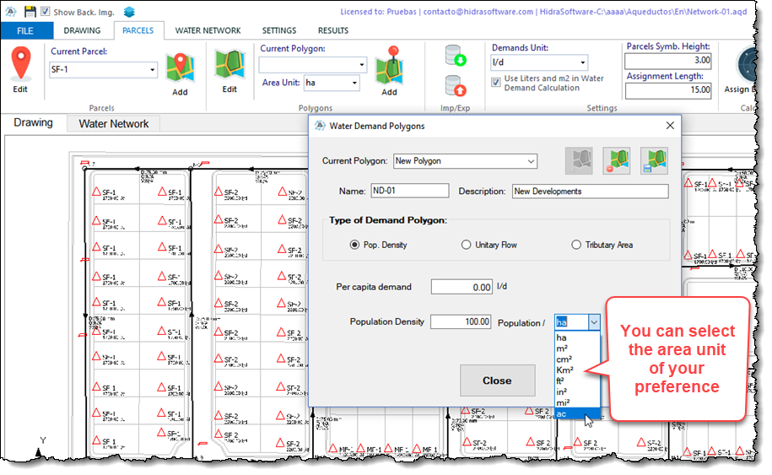Click the import database icon with green arrow
This screenshot has height=475, width=772.
click(456, 56)
